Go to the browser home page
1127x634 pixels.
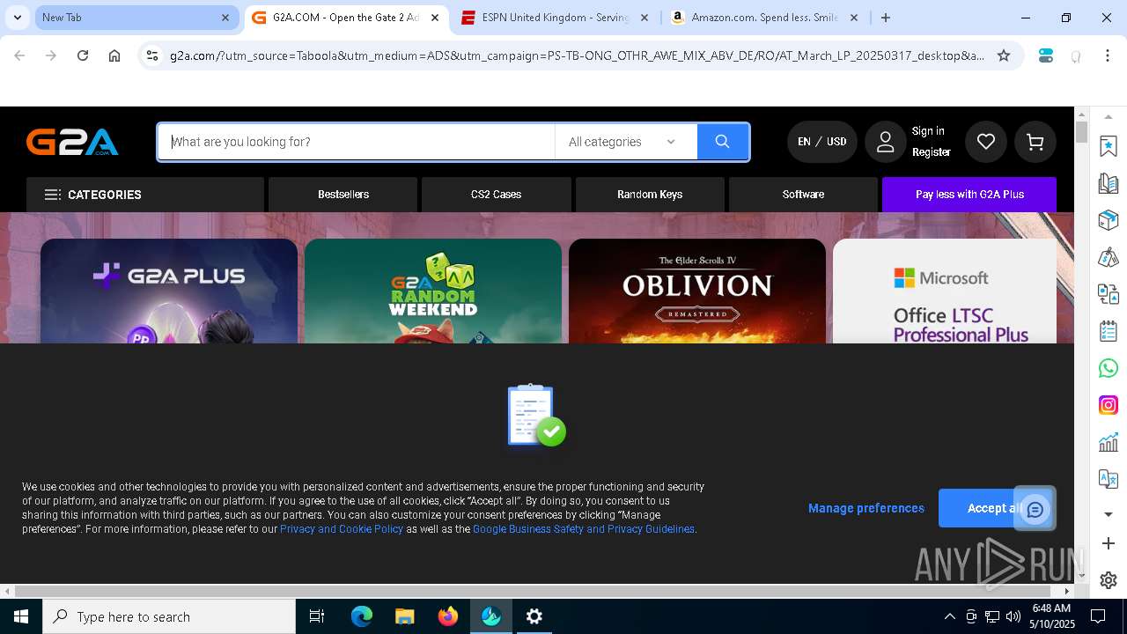(x=114, y=55)
